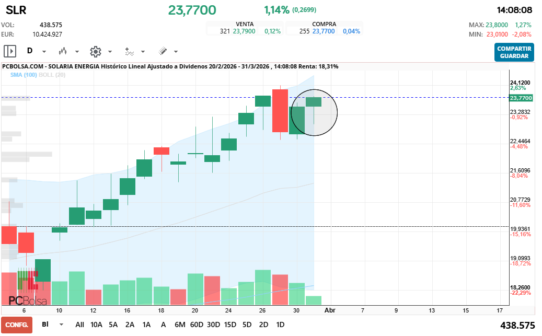The height and width of the screenshot is (336, 542).
Task: Expand the drawing tools dropdown arrow
Action: pyautogui.click(x=176, y=52)
